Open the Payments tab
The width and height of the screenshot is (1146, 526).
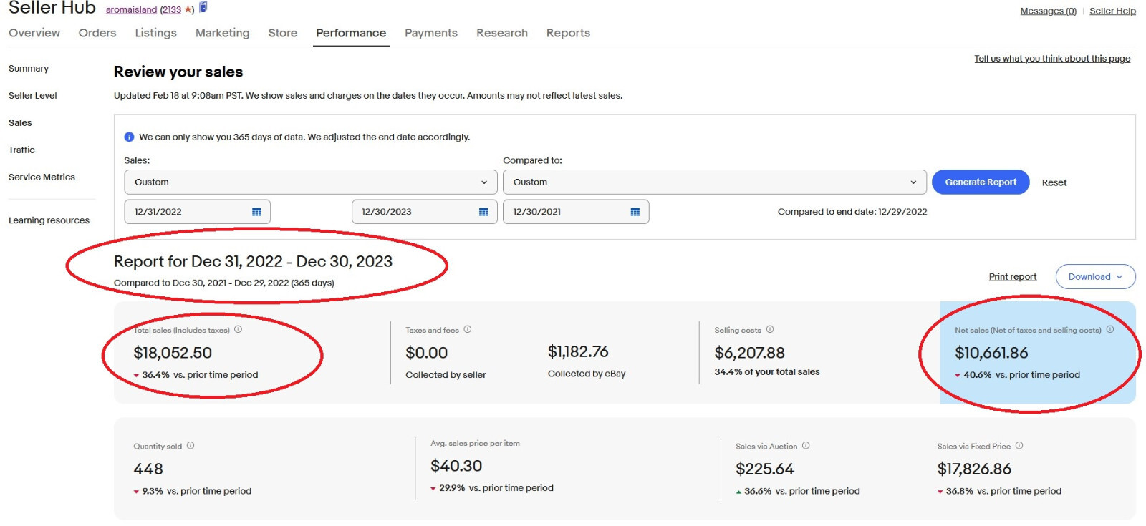tap(431, 33)
